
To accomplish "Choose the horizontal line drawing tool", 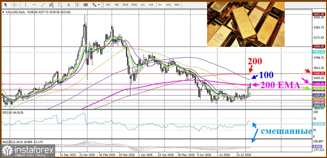I will click(34, 5).
